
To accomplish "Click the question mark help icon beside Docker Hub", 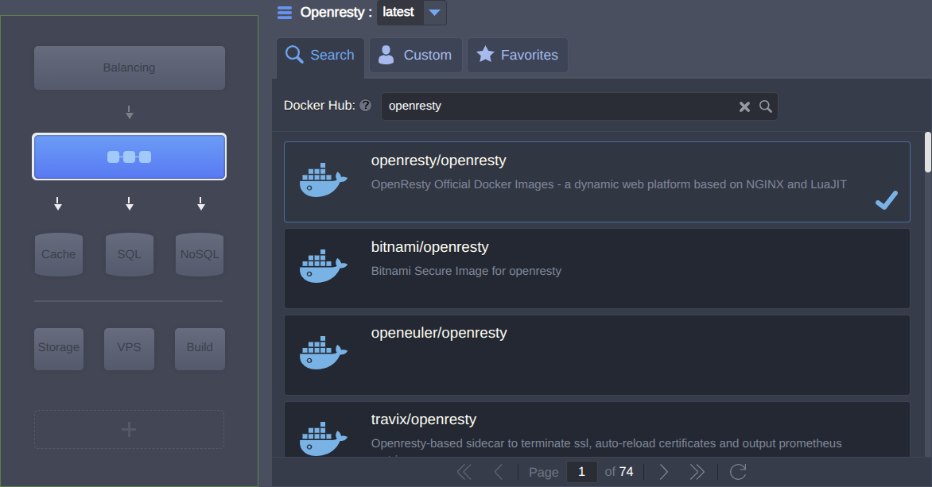I will point(365,104).
